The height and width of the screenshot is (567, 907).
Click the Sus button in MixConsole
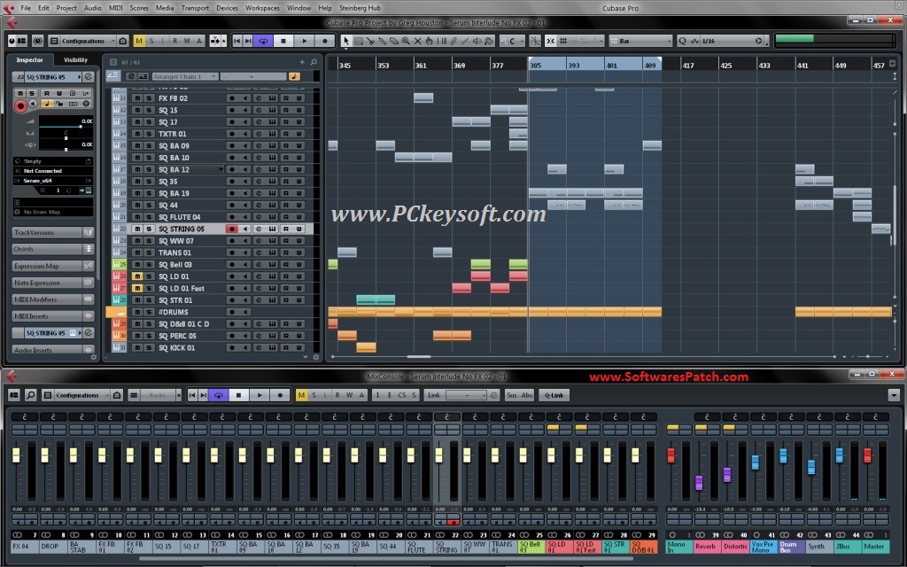pos(512,395)
